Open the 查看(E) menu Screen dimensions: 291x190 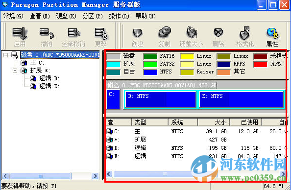click(x=40, y=16)
